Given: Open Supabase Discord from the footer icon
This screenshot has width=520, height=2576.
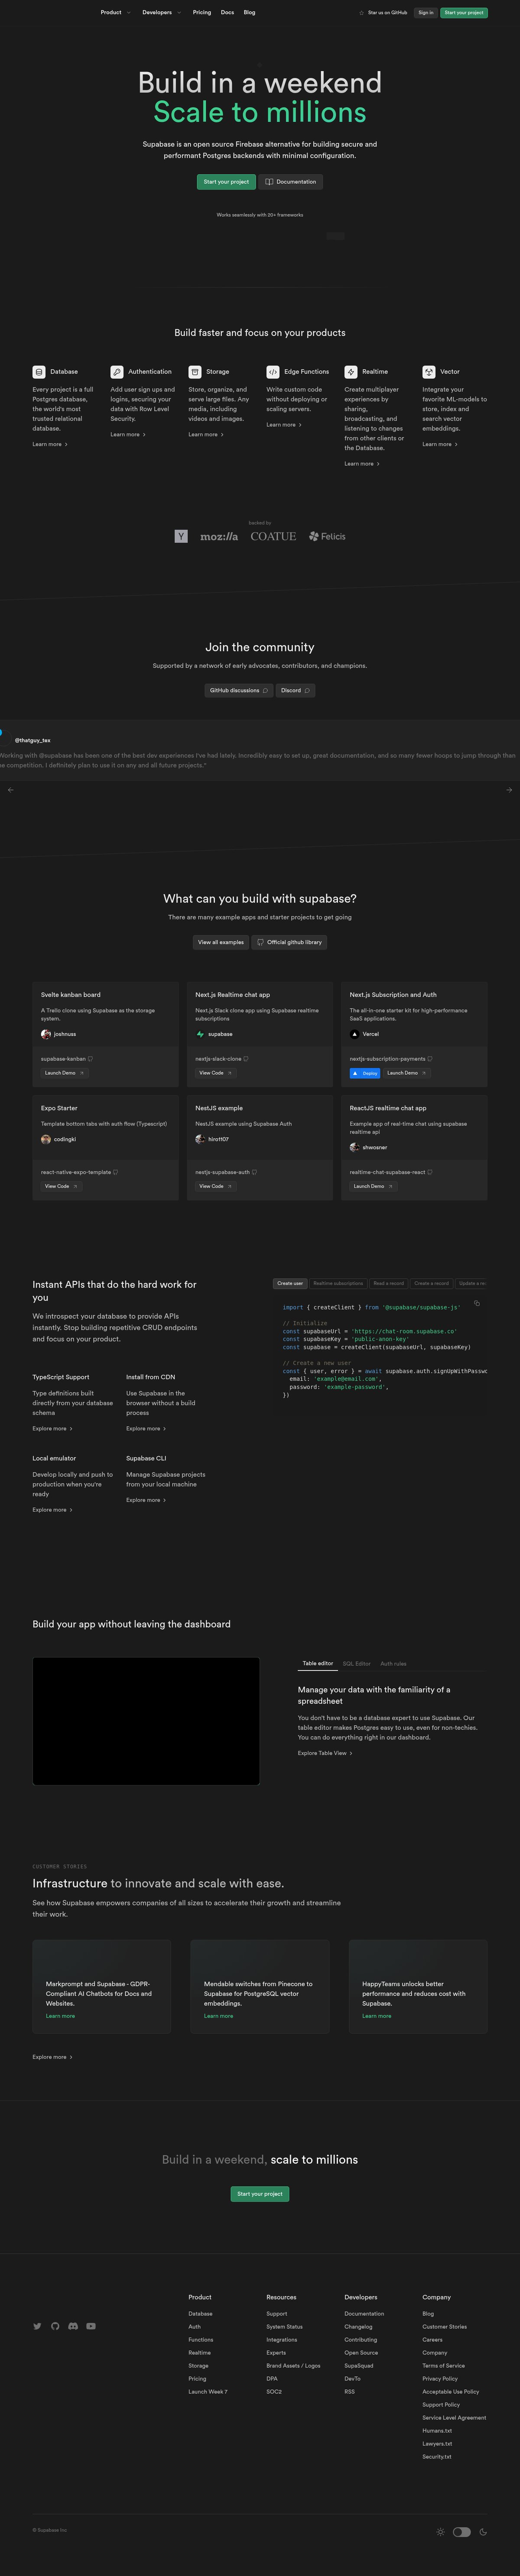Looking at the screenshot, I should point(73,2326).
